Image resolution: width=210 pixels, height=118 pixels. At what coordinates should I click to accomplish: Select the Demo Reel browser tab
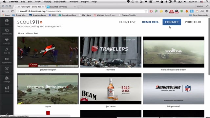coord(30,7)
